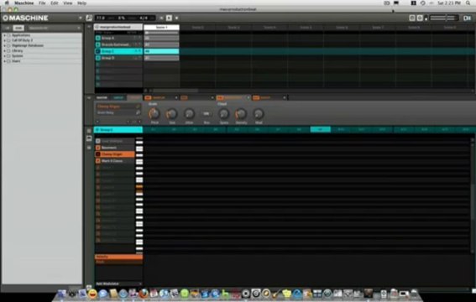The height and width of the screenshot is (302, 476).
Task: Click the Group C color icon
Action: pyautogui.click(x=97, y=51)
